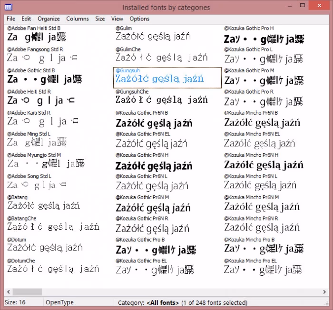
Task: Click the app icon in title bar
Action: point(9,8)
